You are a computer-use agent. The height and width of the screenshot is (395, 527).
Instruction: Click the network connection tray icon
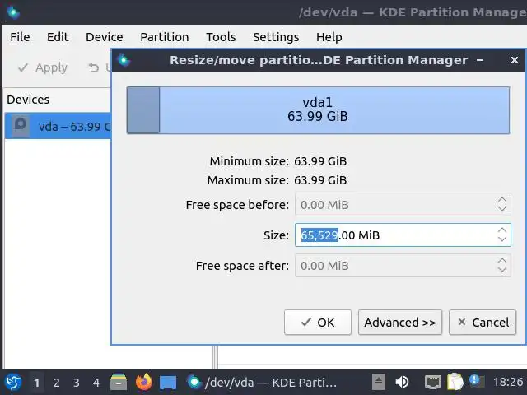tap(433, 382)
